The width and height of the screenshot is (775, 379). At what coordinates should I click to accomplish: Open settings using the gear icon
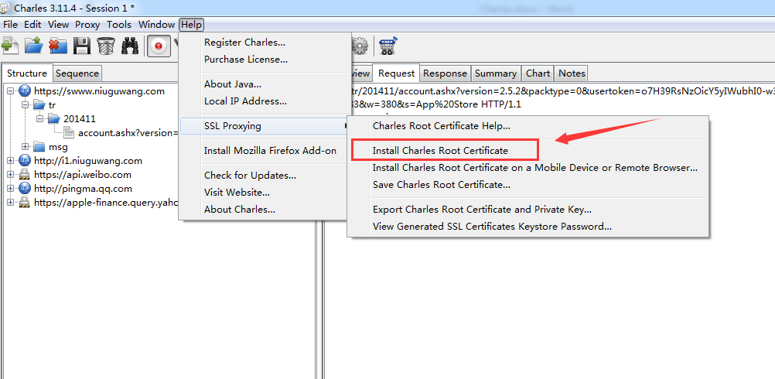click(x=360, y=46)
